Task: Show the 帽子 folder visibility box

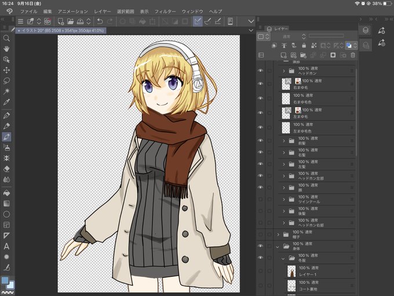Action: (261, 234)
